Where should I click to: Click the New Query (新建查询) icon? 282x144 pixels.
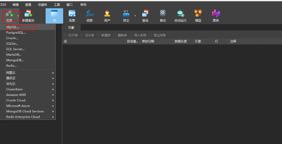[x=28, y=14]
